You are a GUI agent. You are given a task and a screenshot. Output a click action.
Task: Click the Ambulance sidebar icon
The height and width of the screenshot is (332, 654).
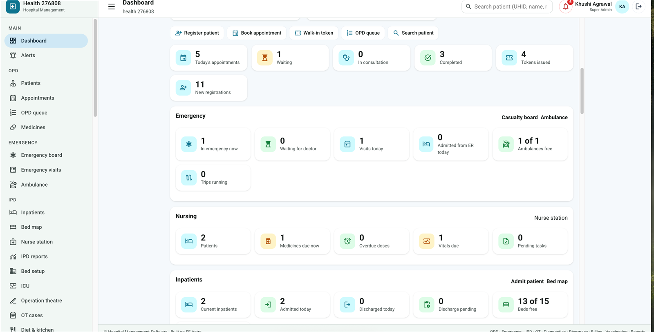13,185
